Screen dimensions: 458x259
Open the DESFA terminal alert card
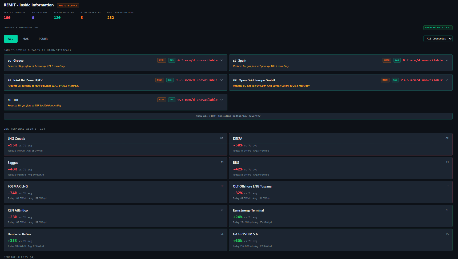341,144
